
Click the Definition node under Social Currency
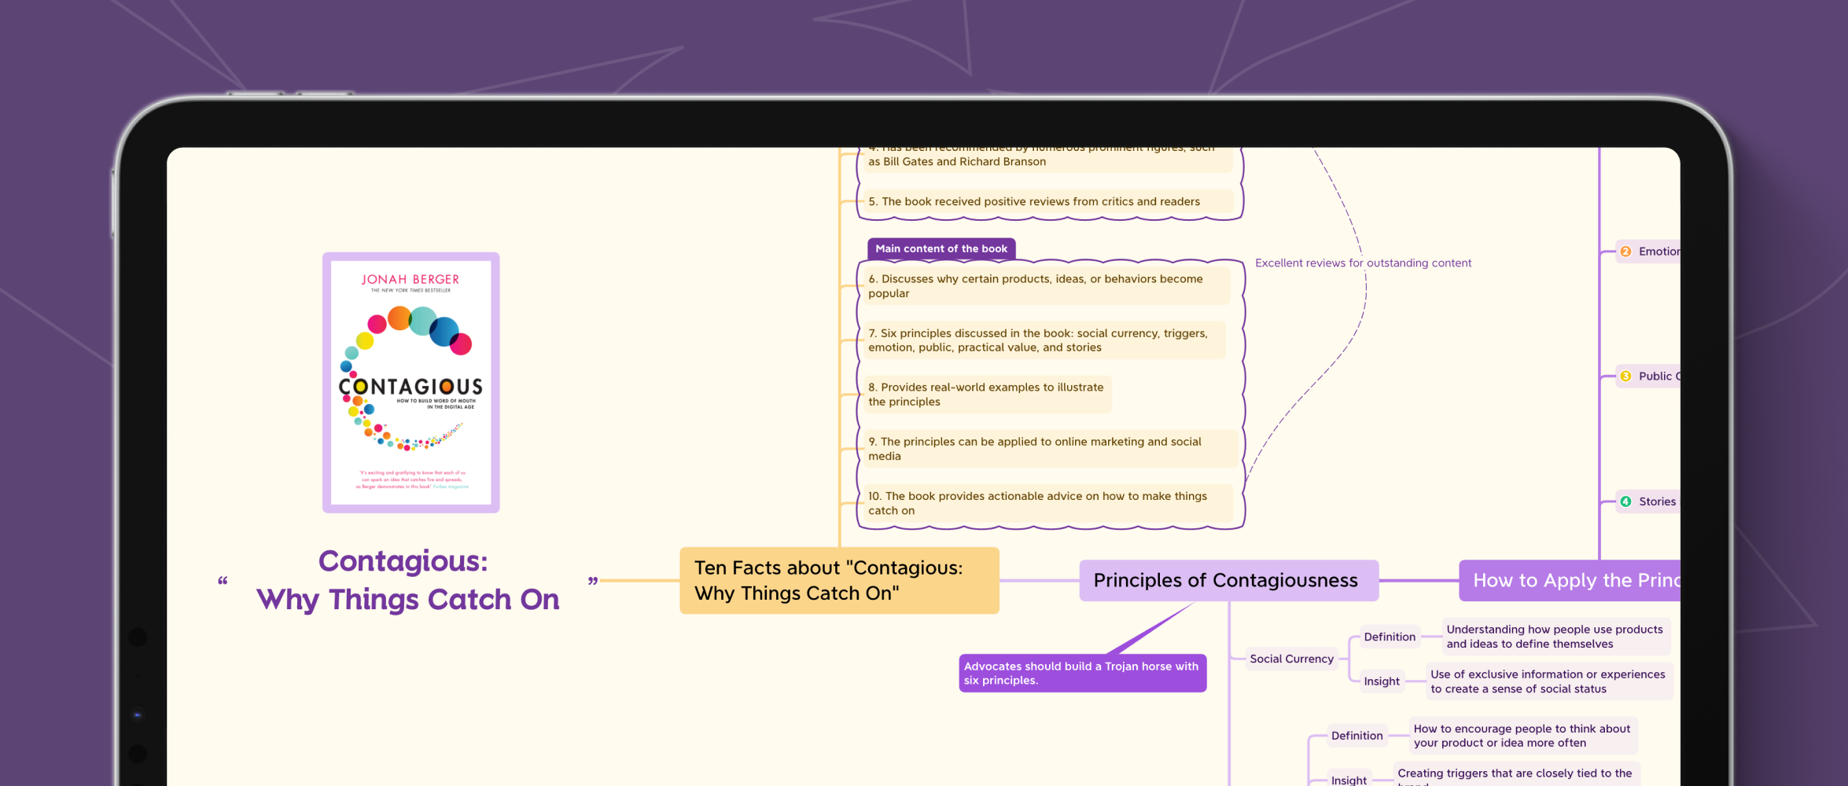tap(1389, 637)
